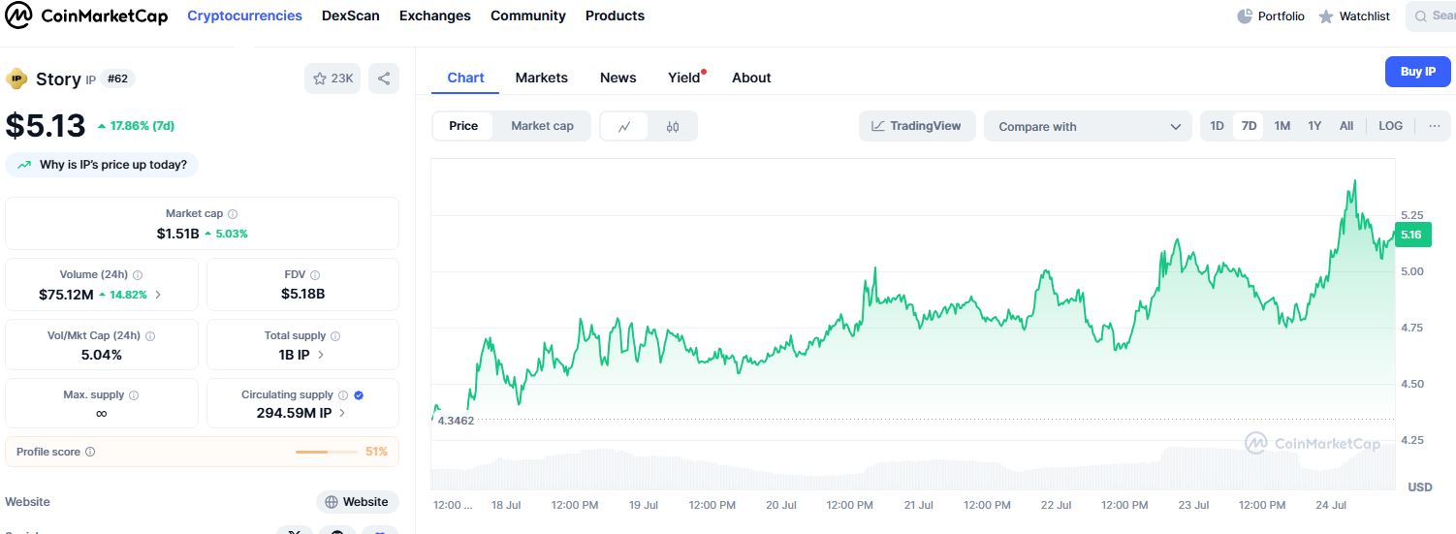The width and height of the screenshot is (1456, 534).
Task: Switch to the About tab
Action: click(751, 78)
